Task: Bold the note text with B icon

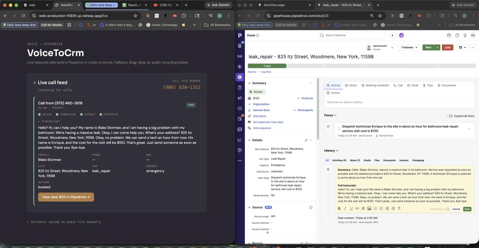Action: click(x=339, y=209)
